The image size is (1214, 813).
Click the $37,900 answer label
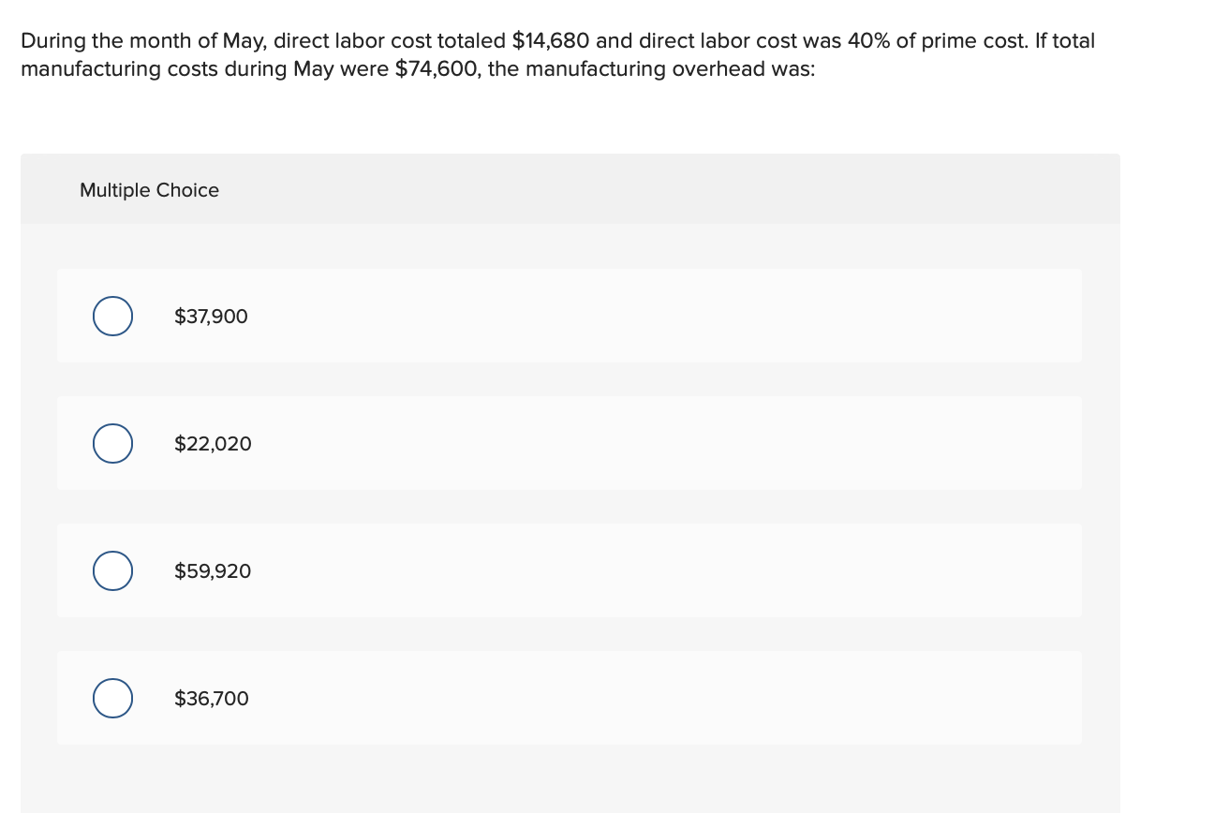coord(211,316)
